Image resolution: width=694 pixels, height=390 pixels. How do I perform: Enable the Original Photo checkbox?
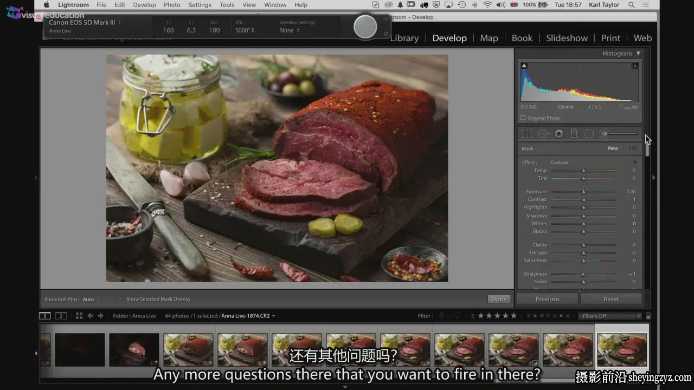(x=523, y=118)
